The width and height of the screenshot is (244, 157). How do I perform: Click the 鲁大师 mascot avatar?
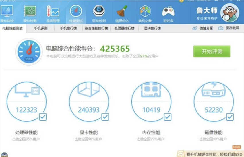230,13
